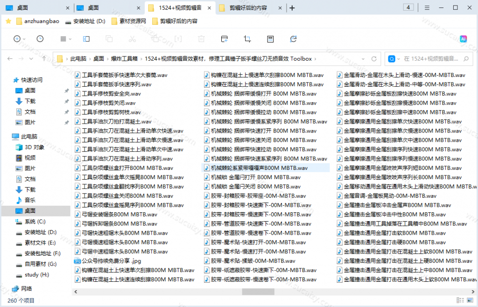Go back with the left arrow

tap(10, 58)
